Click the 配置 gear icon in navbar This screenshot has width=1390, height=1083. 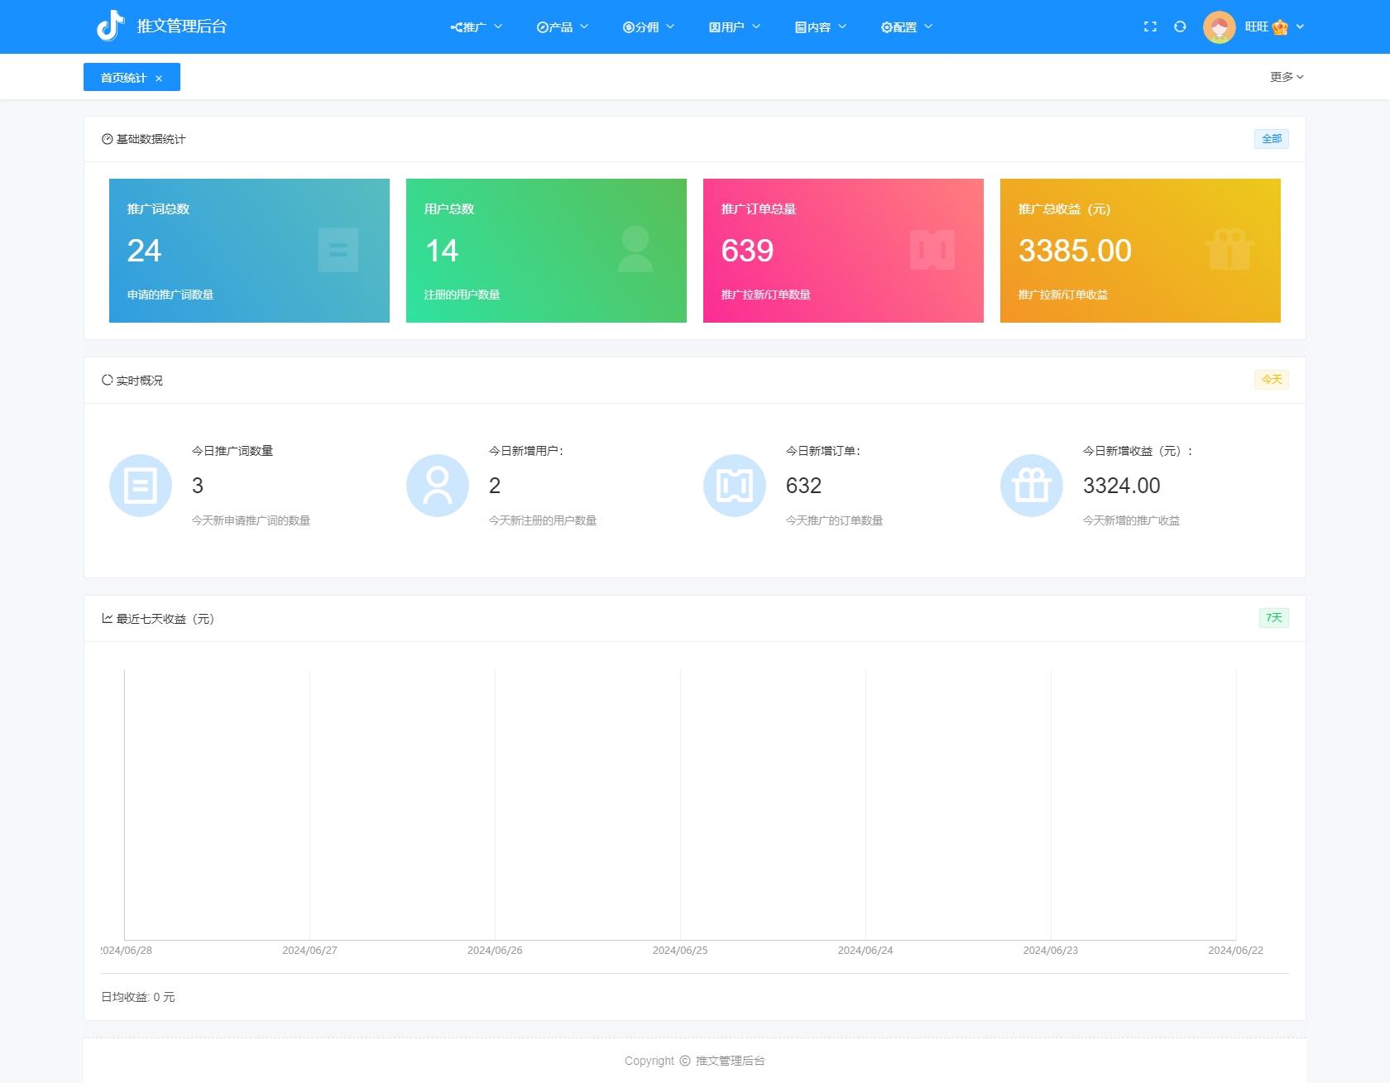(x=887, y=27)
